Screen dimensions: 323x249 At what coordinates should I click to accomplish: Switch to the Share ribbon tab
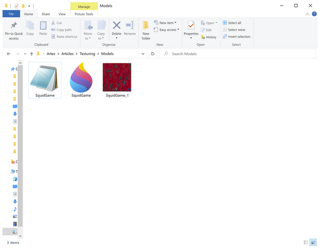46,14
